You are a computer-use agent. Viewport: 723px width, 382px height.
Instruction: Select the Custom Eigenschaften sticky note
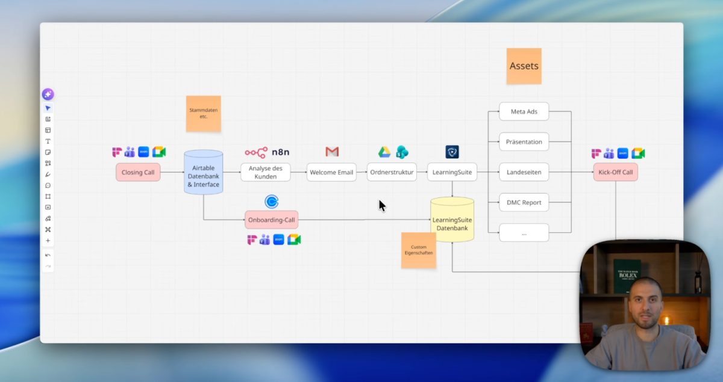pos(419,250)
